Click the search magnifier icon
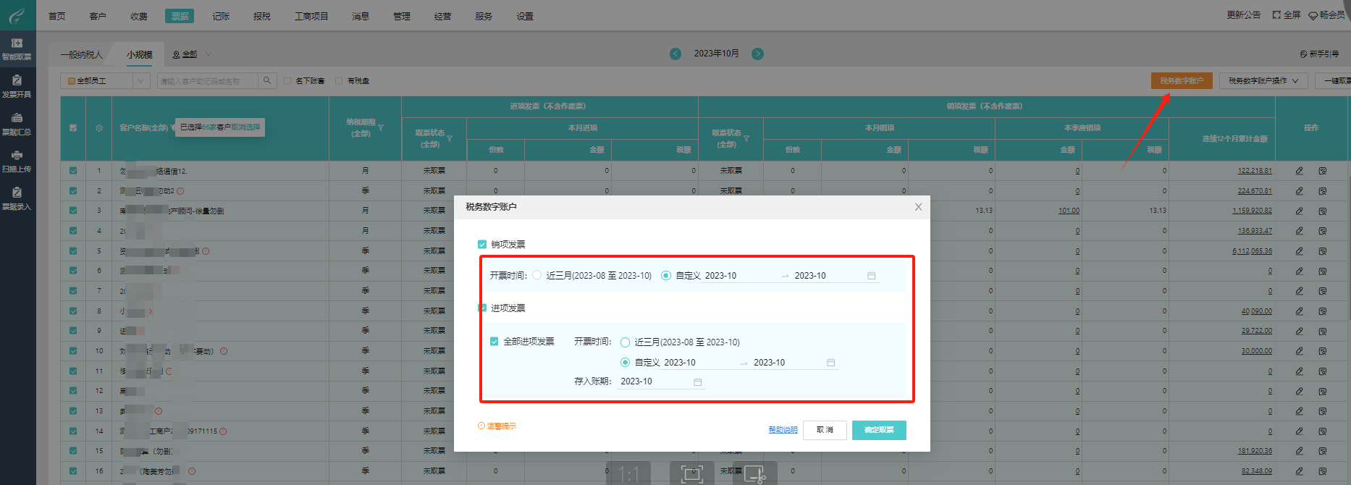The image size is (1351, 485). tap(267, 80)
